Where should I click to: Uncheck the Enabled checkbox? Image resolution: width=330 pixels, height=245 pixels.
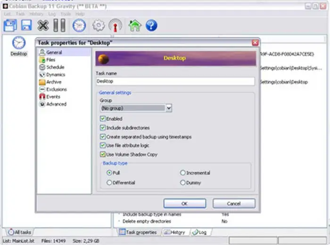pyautogui.click(x=103, y=119)
